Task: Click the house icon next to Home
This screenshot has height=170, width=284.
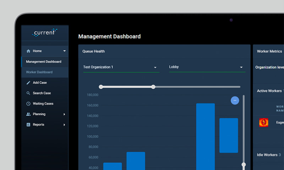Action: tap(28, 51)
